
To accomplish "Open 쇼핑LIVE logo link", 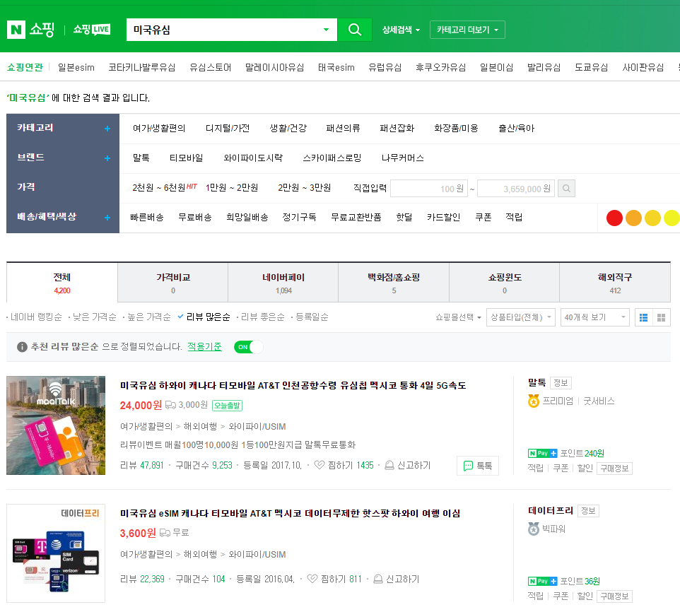I will coord(91,30).
